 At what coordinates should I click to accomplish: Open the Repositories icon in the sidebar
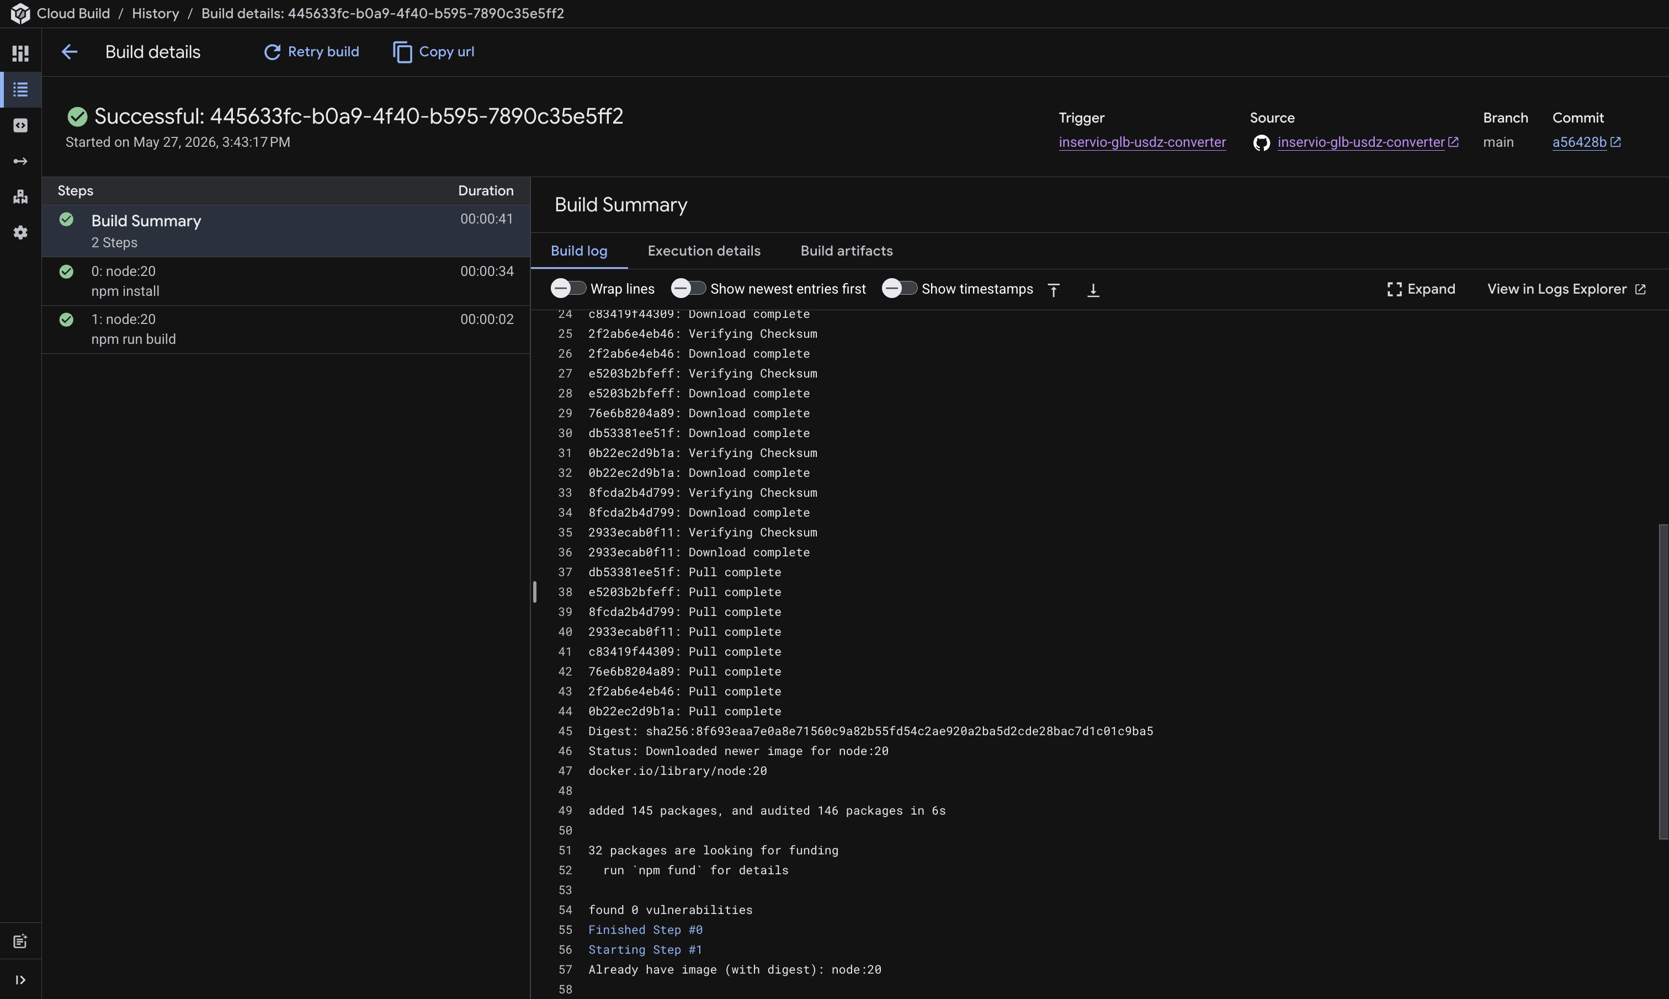pos(20,125)
